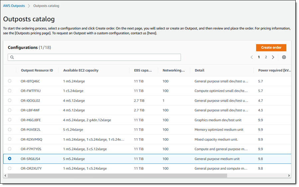Click power value 4.7
Image resolution: width=299 pixels, height=187 pixels.
pos(260,101)
